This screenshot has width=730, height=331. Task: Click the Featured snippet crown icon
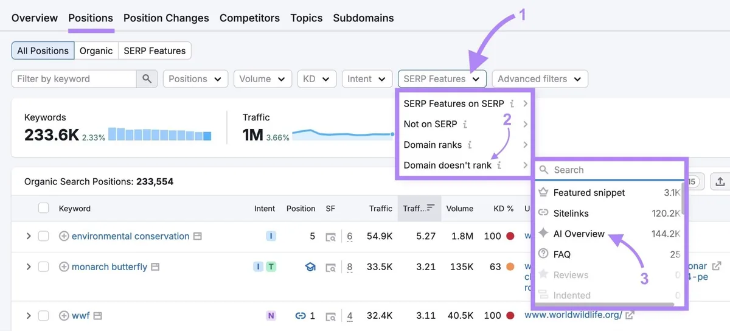544,192
